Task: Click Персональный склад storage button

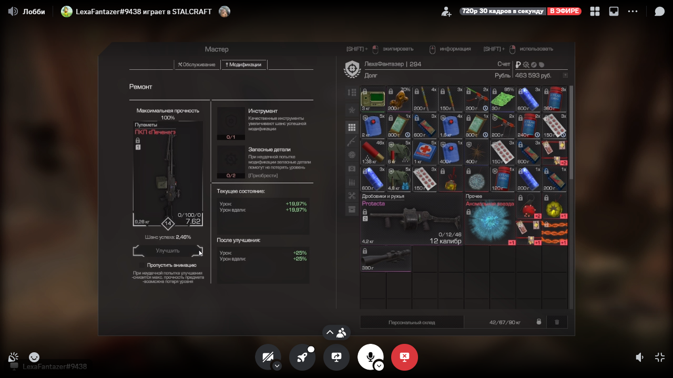Action: click(412, 322)
